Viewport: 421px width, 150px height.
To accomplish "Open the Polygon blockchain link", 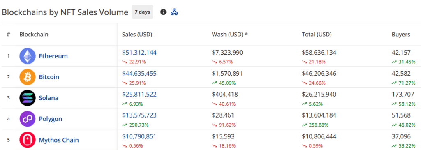I will click(x=51, y=119).
